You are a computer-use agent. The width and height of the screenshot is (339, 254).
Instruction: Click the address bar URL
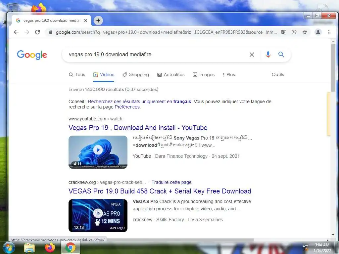click(x=166, y=32)
